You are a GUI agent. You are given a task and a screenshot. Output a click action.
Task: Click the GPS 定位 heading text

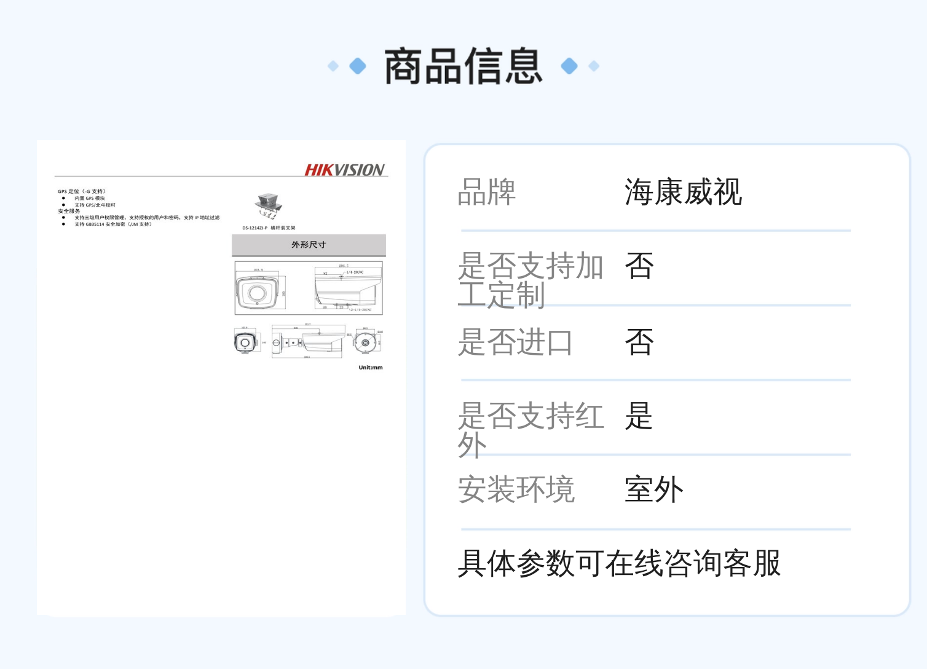82,191
